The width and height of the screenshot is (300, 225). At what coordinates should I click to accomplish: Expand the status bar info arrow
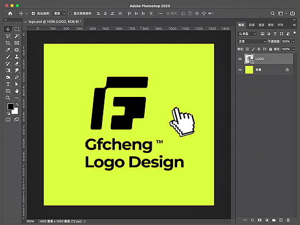(x=85, y=222)
